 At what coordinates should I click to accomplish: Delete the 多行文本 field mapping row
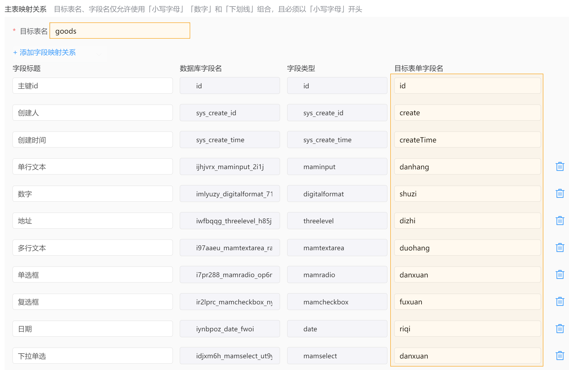click(x=560, y=248)
